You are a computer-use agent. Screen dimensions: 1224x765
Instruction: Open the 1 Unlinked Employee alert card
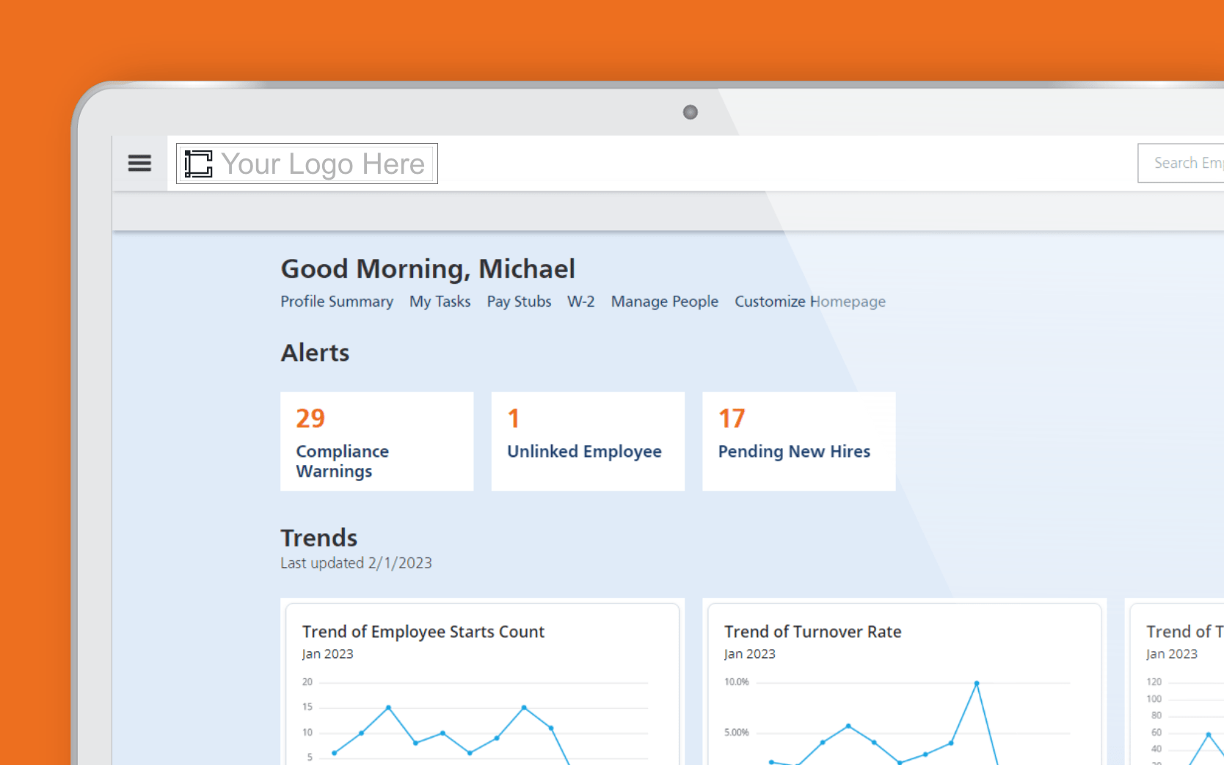588,442
